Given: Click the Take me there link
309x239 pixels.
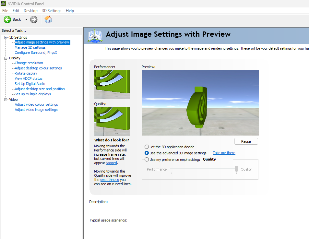Looking at the screenshot, I should pos(224,153).
